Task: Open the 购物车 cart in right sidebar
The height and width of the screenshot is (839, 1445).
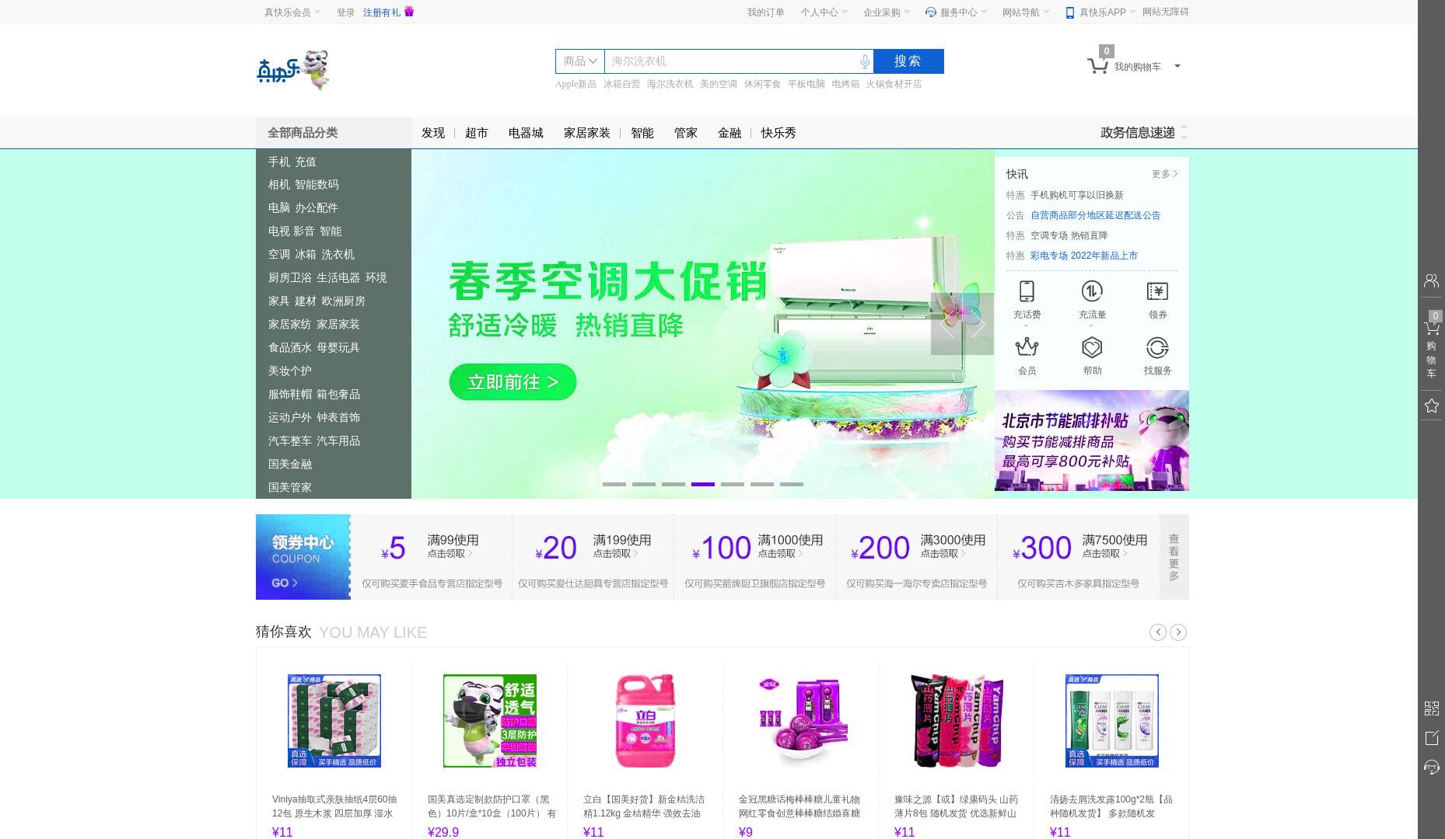Action: [x=1431, y=346]
